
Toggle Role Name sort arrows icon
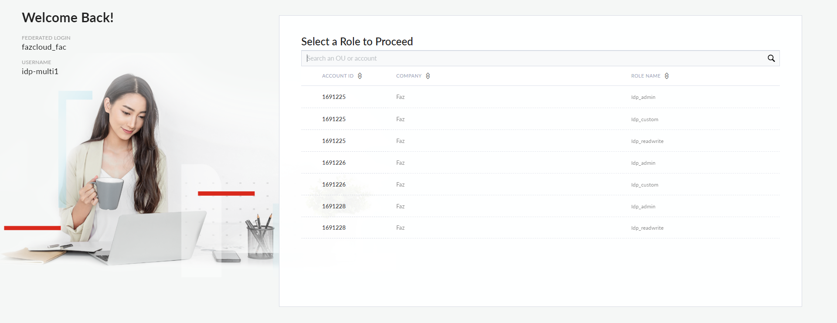pyautogui.click(x=667, y=76)
